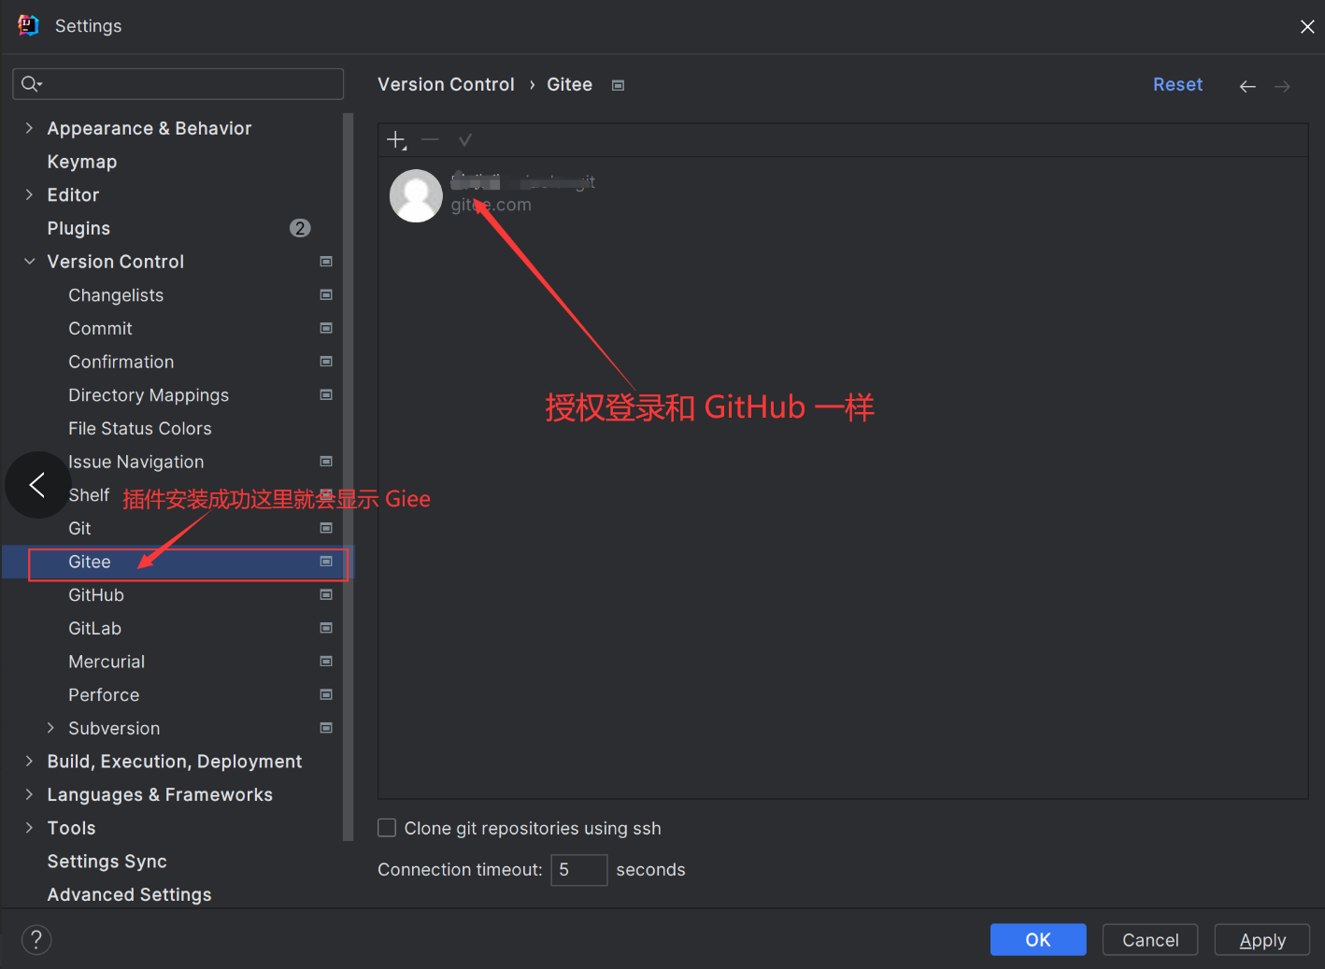Click the project icon on GitLab row
The width and height of the screenshot is (1325, 969).
[326, 628]
